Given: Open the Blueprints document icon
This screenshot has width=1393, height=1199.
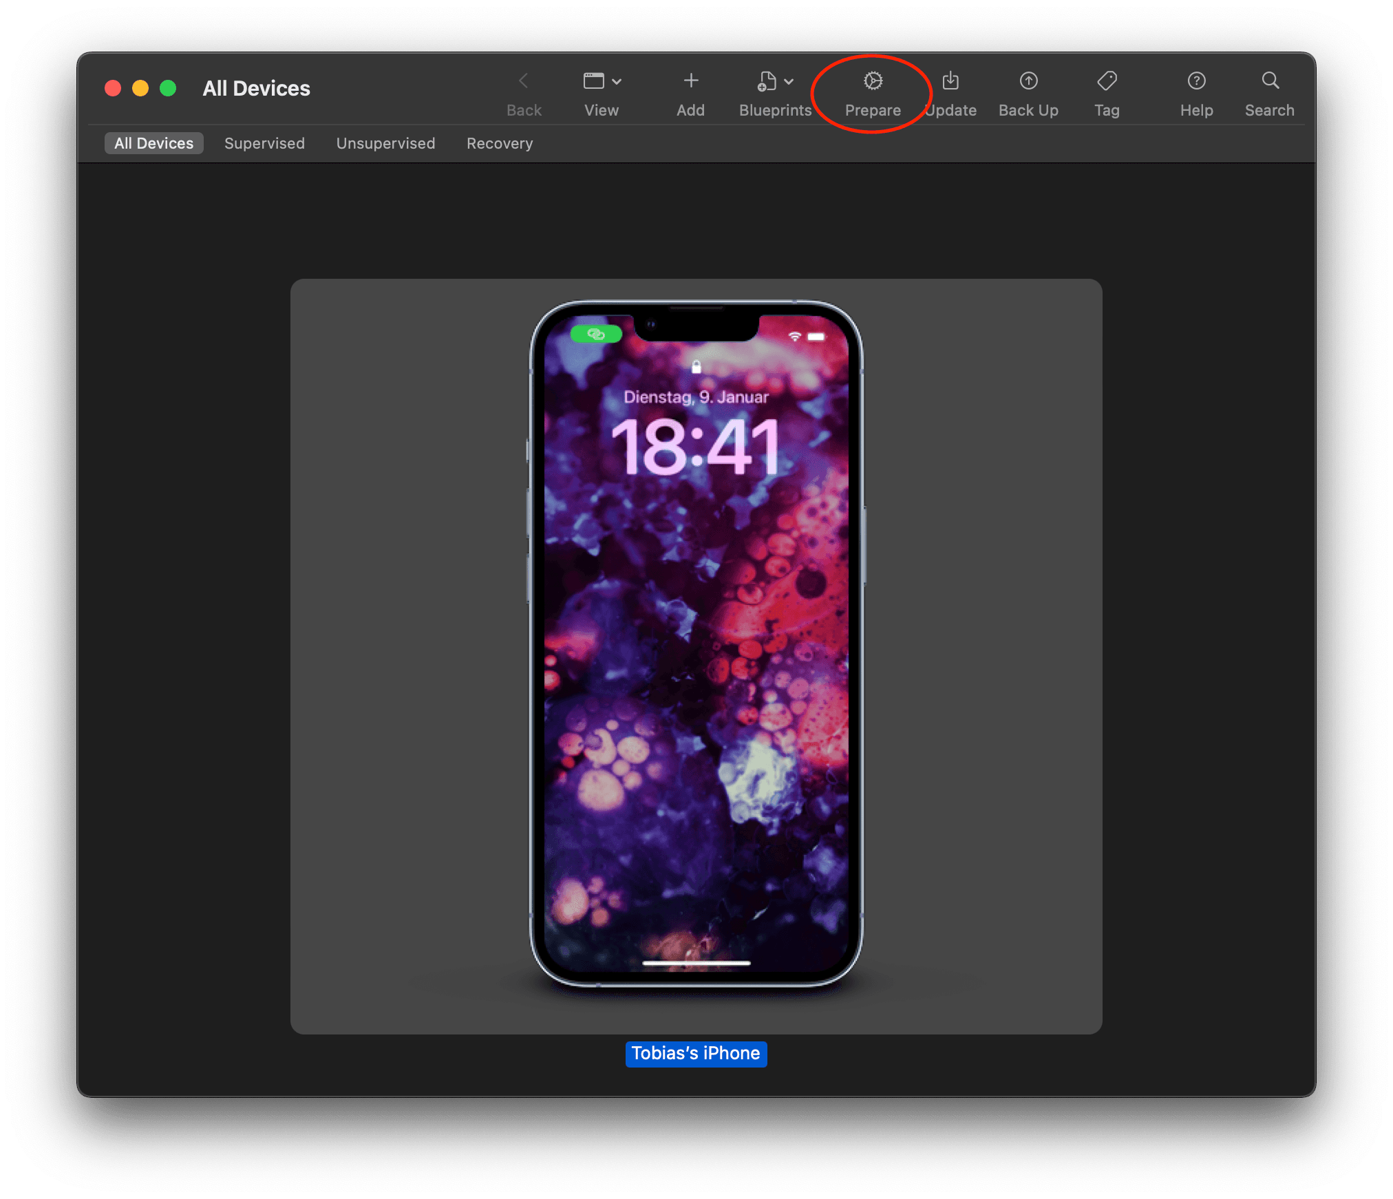Looking at the screenshot, I should pos(767,81).
